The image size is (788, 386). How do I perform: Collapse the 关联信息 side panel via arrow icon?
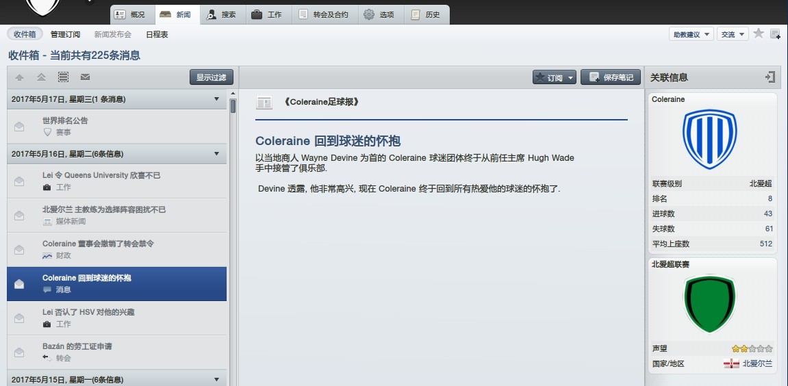pyautogui.click(x=770, y=77)
